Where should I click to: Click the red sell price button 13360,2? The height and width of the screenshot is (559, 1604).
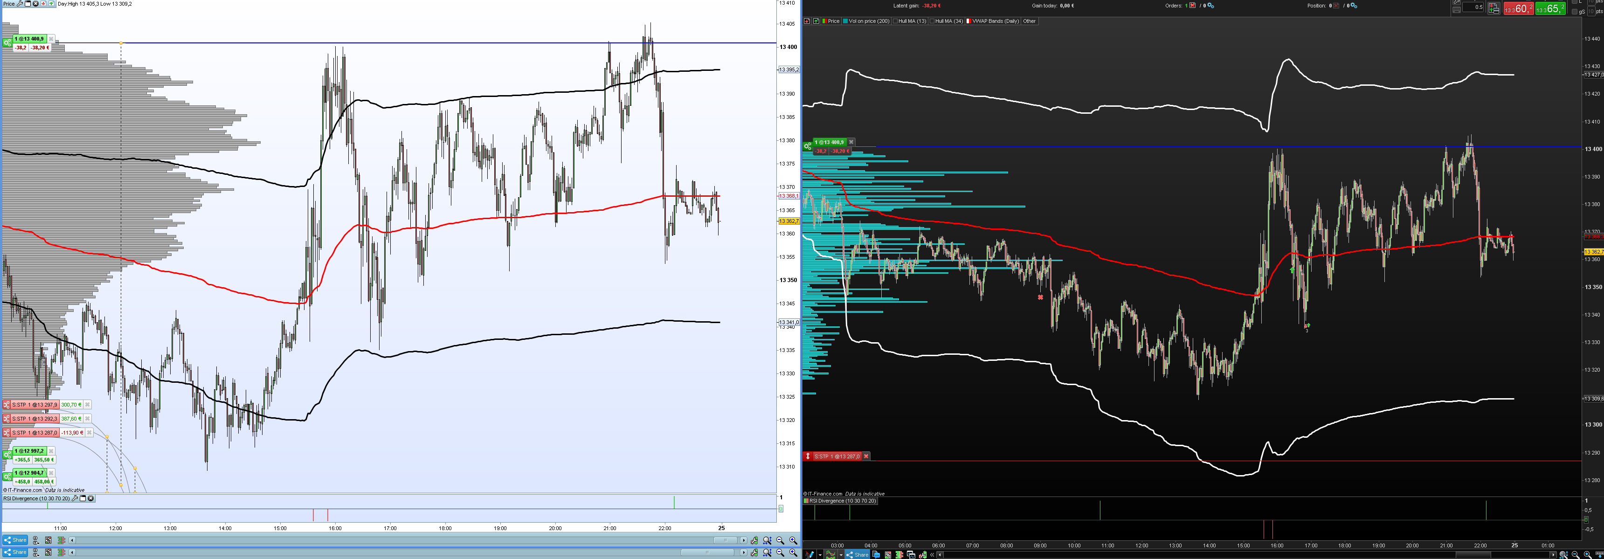coord(1518,8)
